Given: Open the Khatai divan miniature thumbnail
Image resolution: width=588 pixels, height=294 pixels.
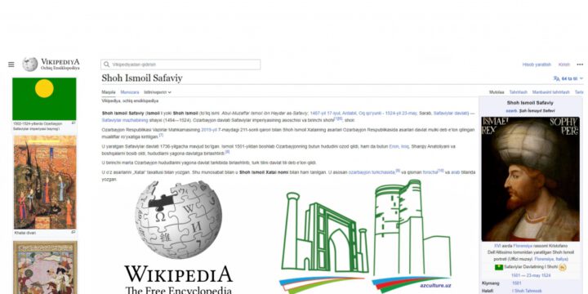Looking at the screenshot, I should pyautogui.click(x=45, y=182).
